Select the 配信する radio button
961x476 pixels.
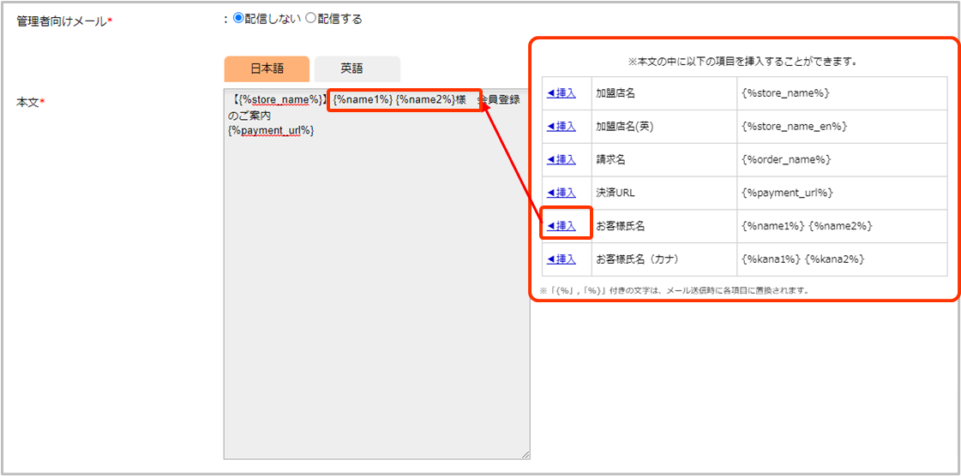point(311,19)
